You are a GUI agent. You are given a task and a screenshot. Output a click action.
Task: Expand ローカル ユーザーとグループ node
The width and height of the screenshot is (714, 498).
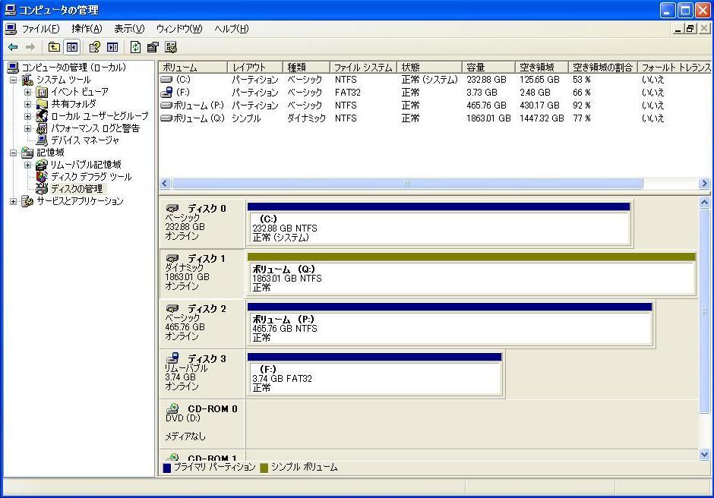point(28,117)
